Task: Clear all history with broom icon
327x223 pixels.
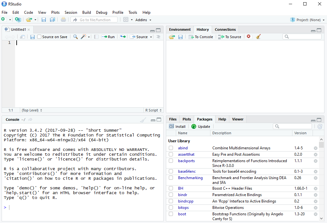Action: pos(258,37)
